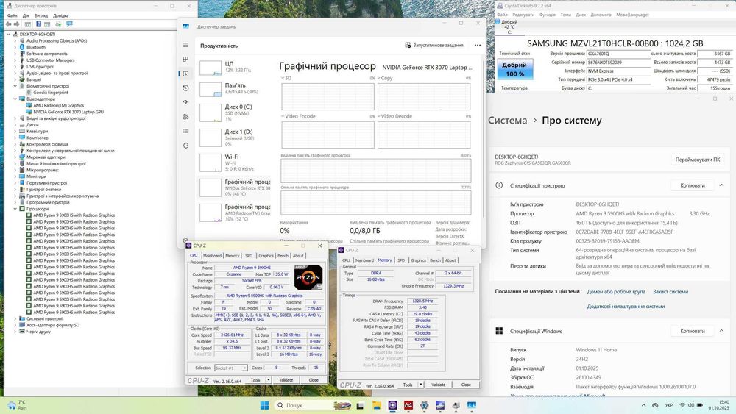The width and height of the screenshot is (736, 414).
Task: Open the Довідка menu in Device Manager
Action: point(60,15)
